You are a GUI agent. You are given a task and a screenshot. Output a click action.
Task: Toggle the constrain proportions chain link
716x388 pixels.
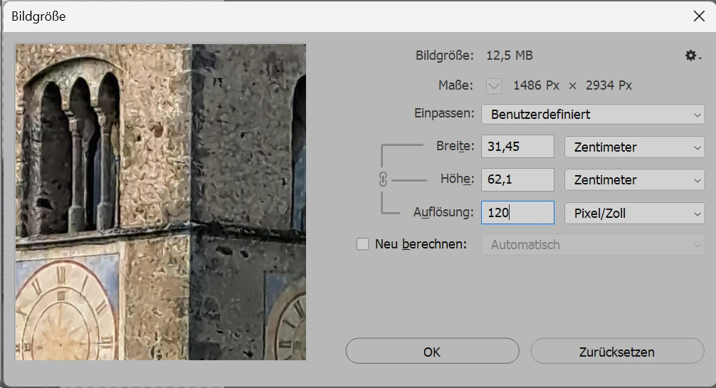[383, 179]
